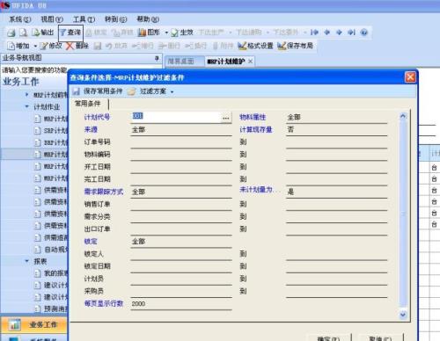Collapse the 计划作业 tree node
440x341 pixels.
click(x=27, y=106)
